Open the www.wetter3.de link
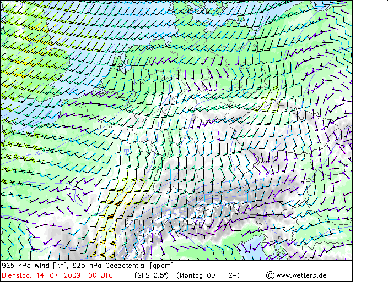 coord(301,275)
